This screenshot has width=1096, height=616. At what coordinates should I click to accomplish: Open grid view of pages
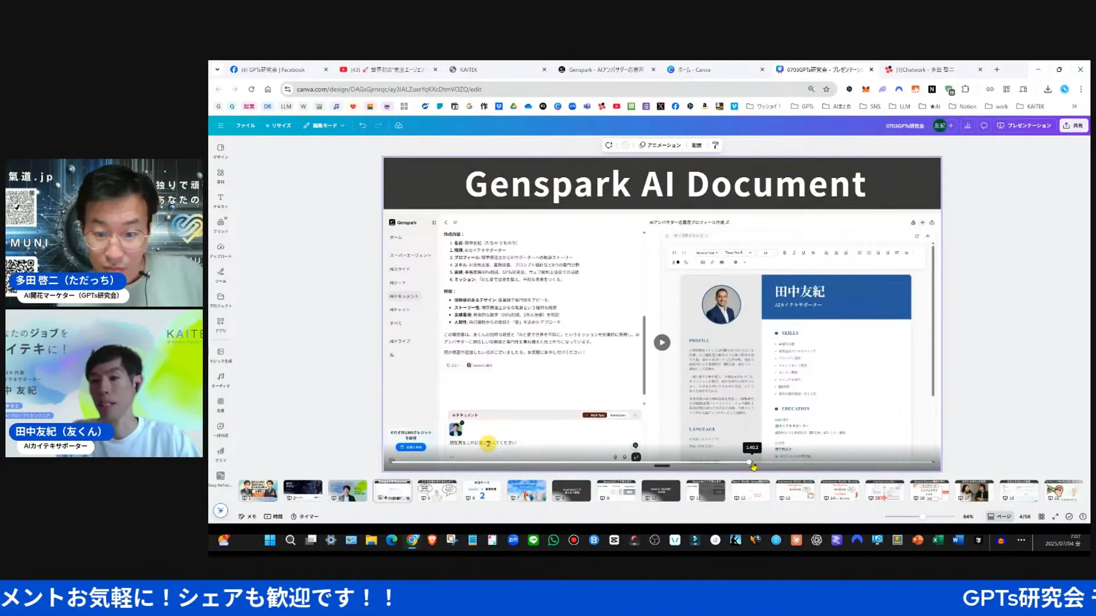tap(1041, 517)
